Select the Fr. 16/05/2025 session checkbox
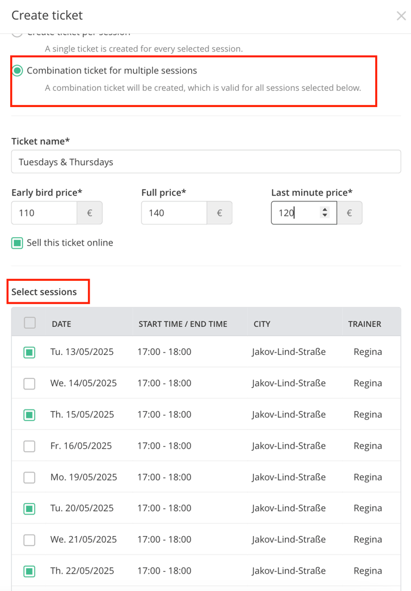This screenshot has width=411, height=591. pyautogui.click(x=29, y=446)
